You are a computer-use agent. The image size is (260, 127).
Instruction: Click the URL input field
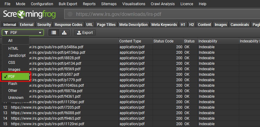pos(162,14)
